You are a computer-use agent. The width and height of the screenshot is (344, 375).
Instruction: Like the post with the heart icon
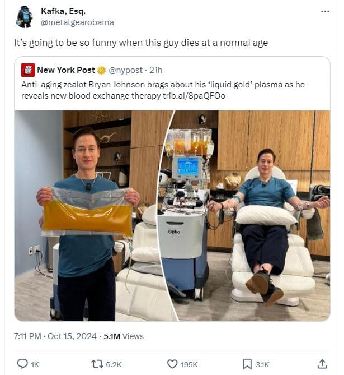point(173,364)
